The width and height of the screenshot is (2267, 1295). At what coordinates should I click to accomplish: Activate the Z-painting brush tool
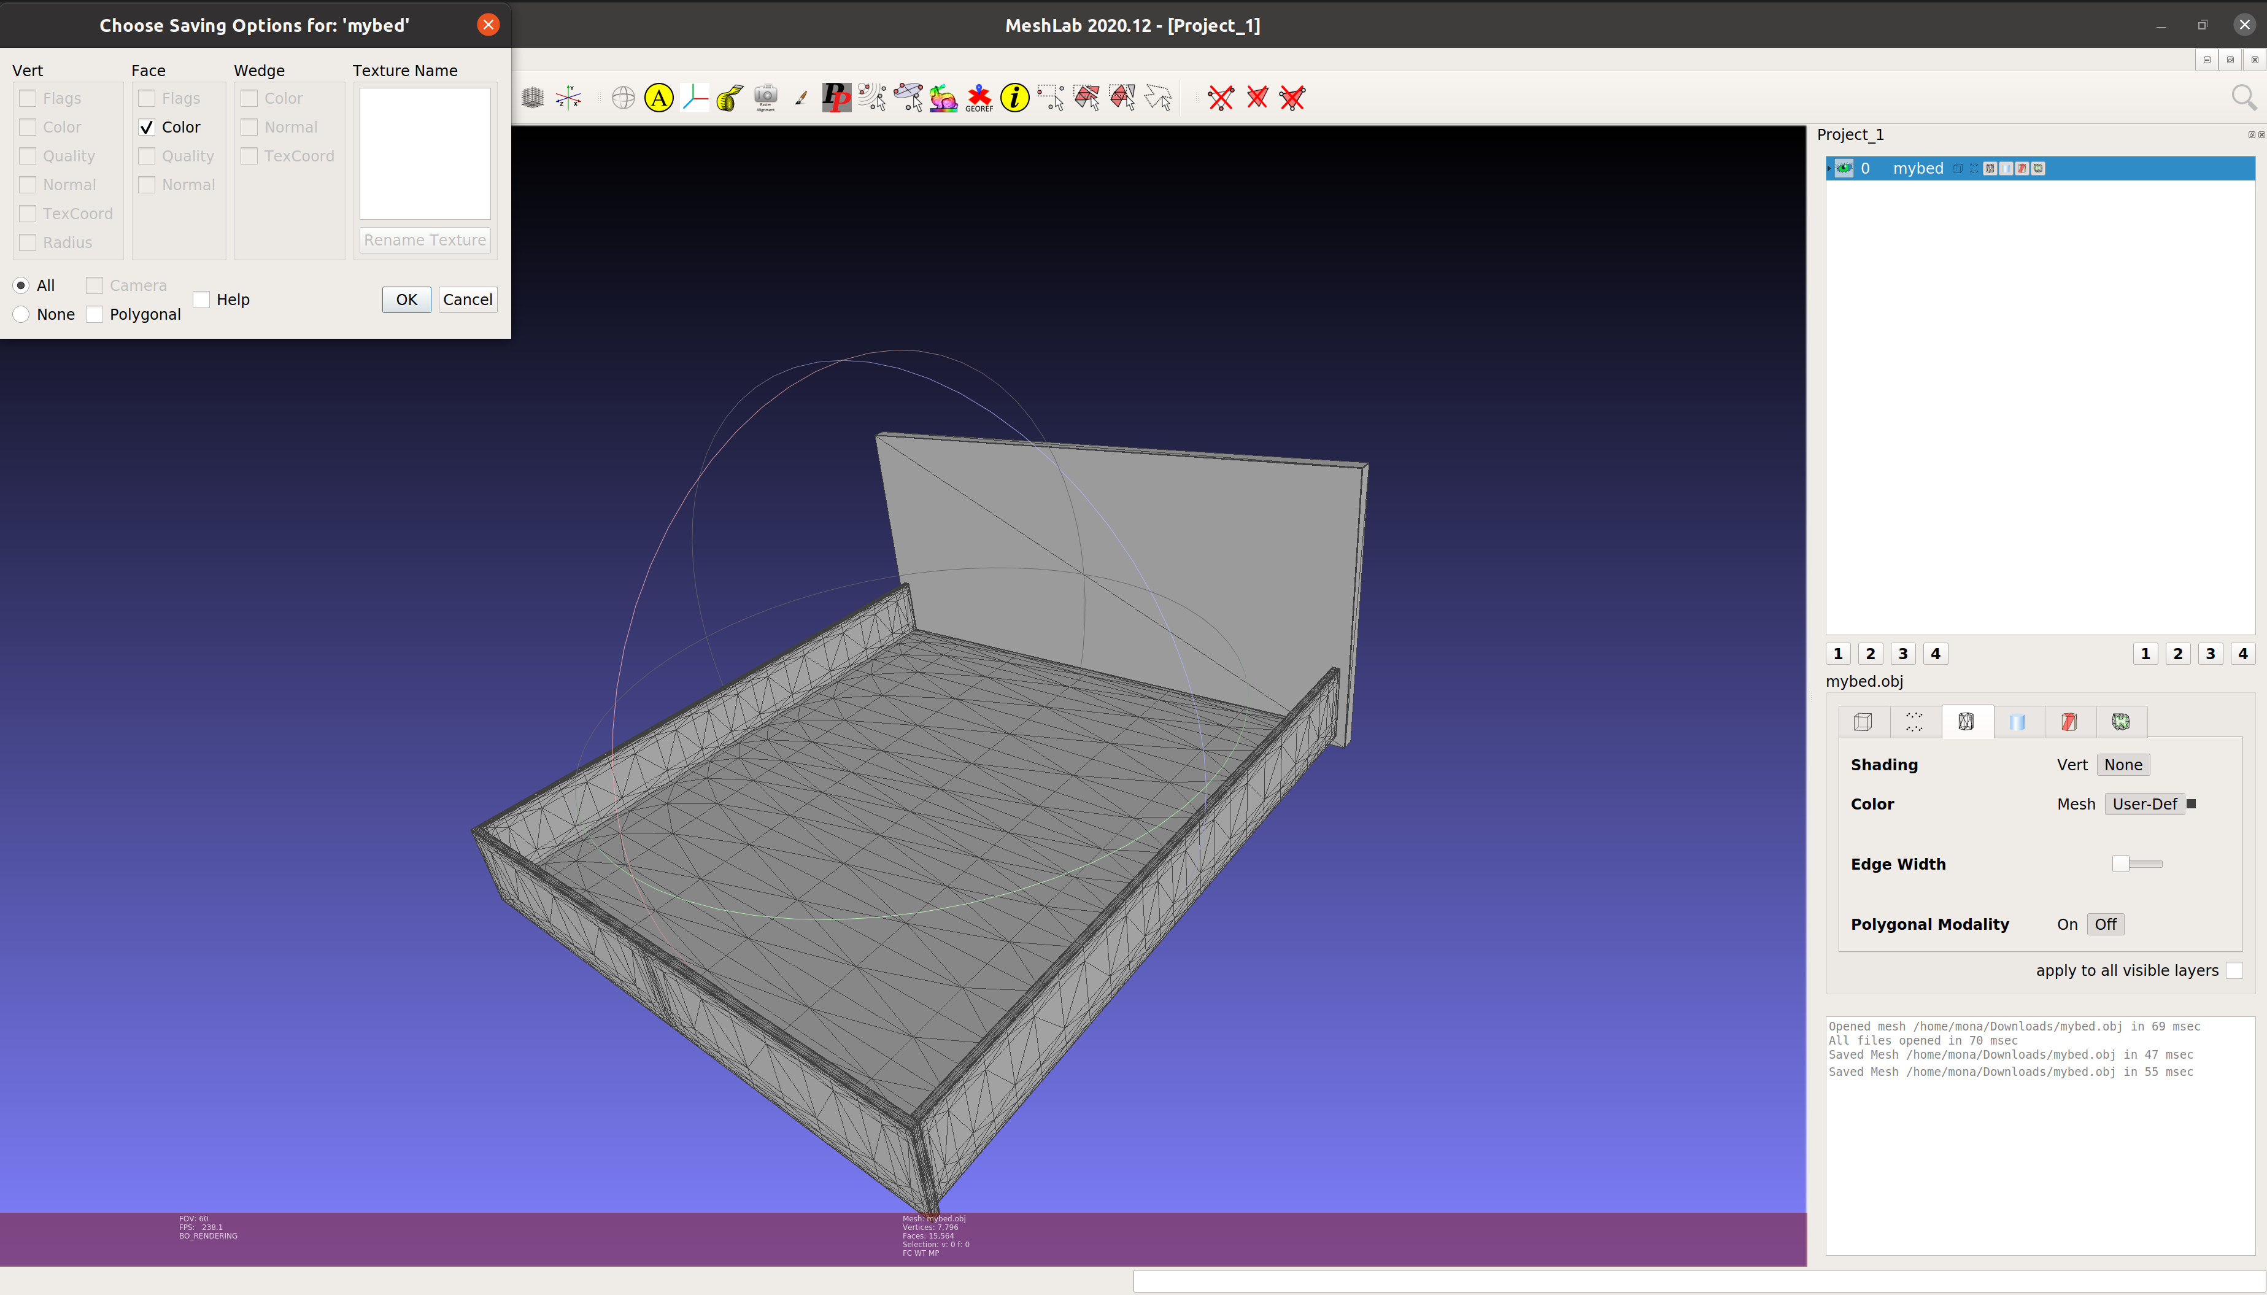click(x=800, y=98)
